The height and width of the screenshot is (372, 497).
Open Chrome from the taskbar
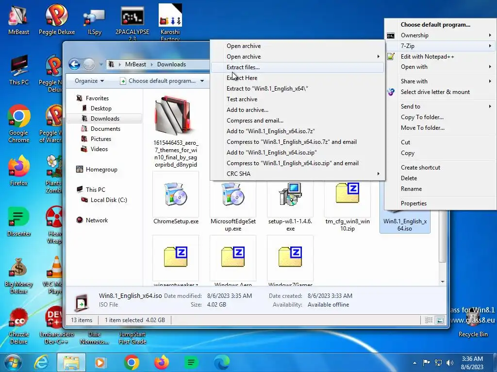coord(132,362)
